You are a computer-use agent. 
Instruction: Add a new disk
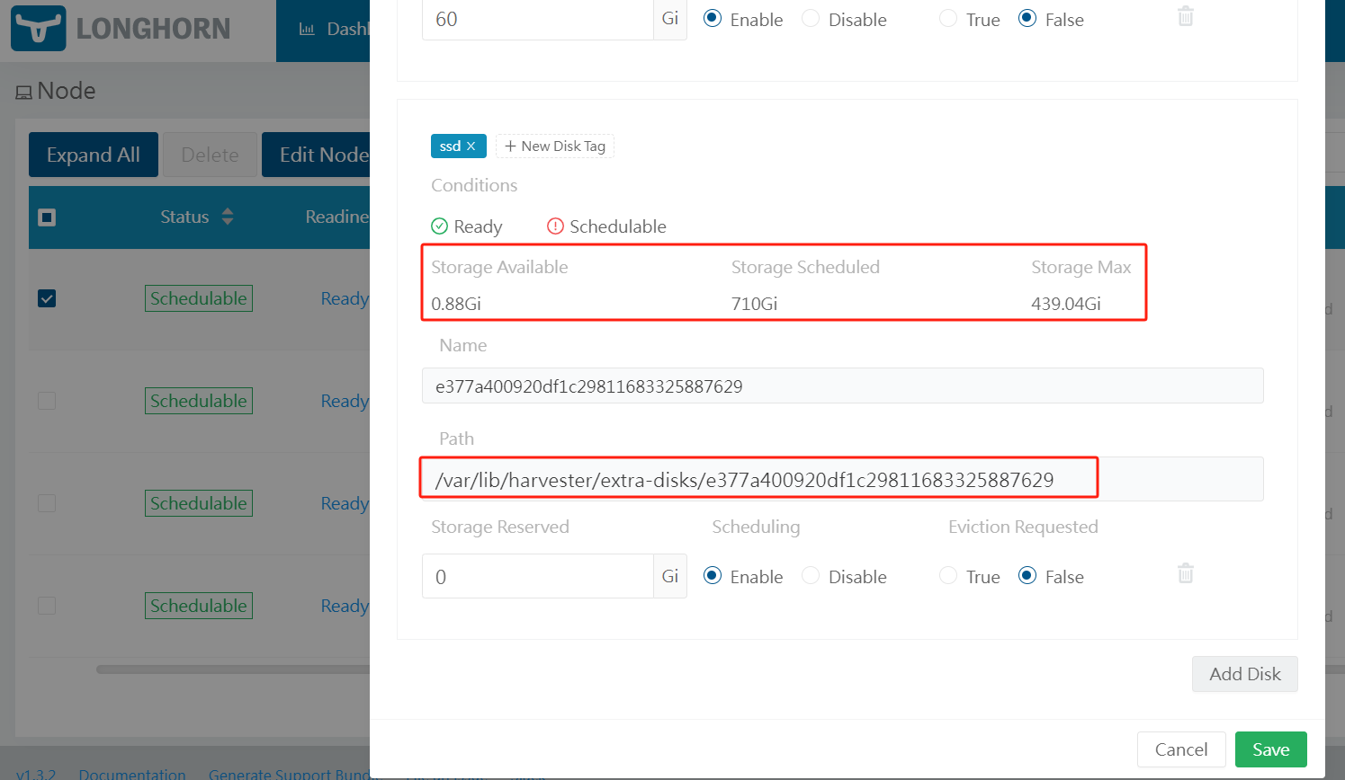(1244, 673)
